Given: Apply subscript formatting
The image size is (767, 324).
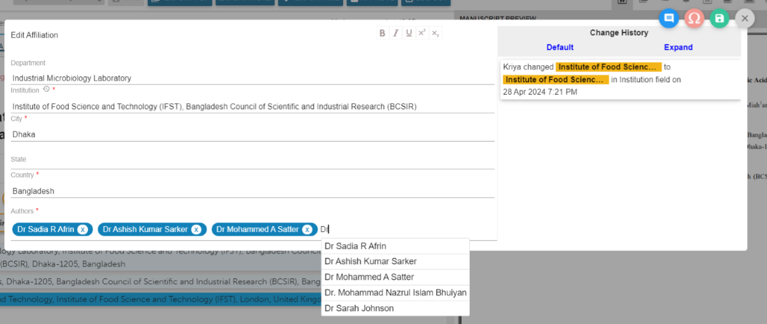Looking at the screenshot, I should (435, 33).
